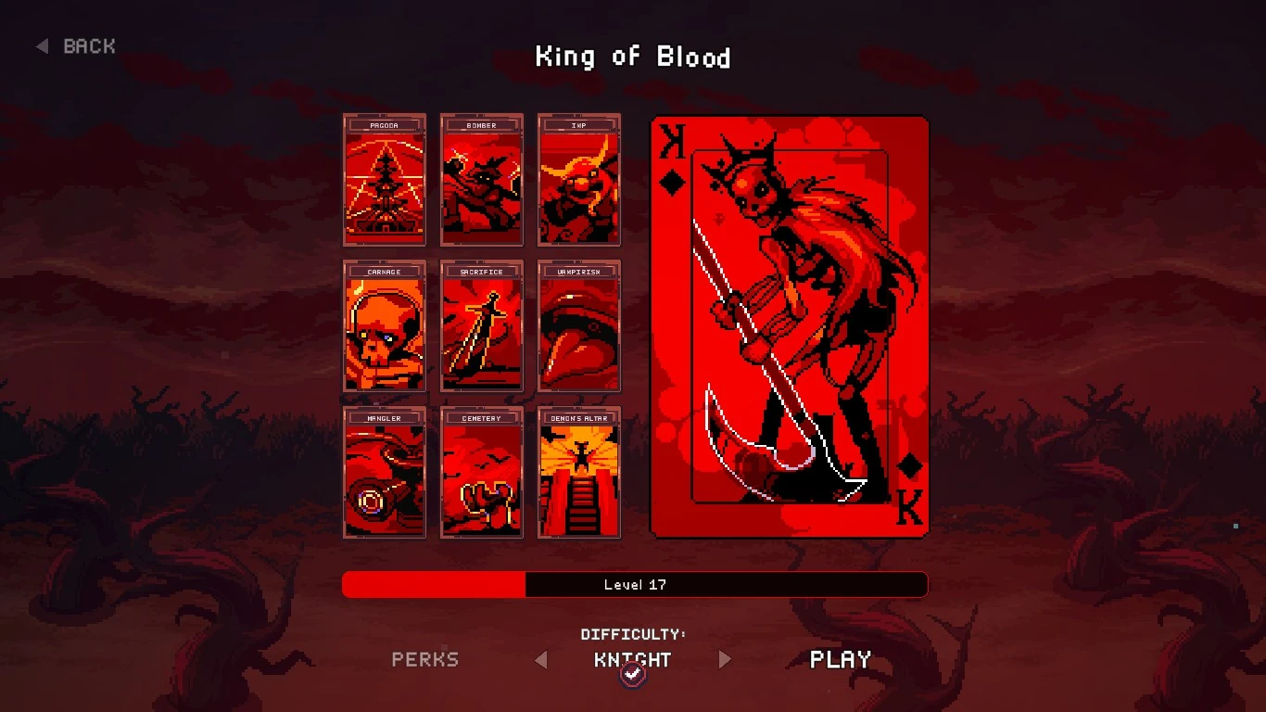Select the Pagoda card
Screen dimensions: 1266x712
pos(385,180)
